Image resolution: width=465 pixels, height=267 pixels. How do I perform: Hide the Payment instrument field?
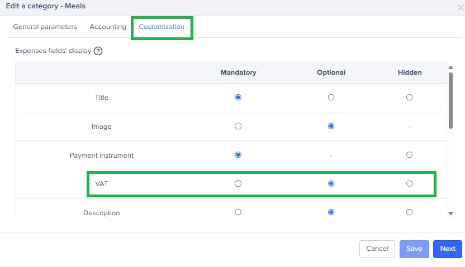pos(409,155)
